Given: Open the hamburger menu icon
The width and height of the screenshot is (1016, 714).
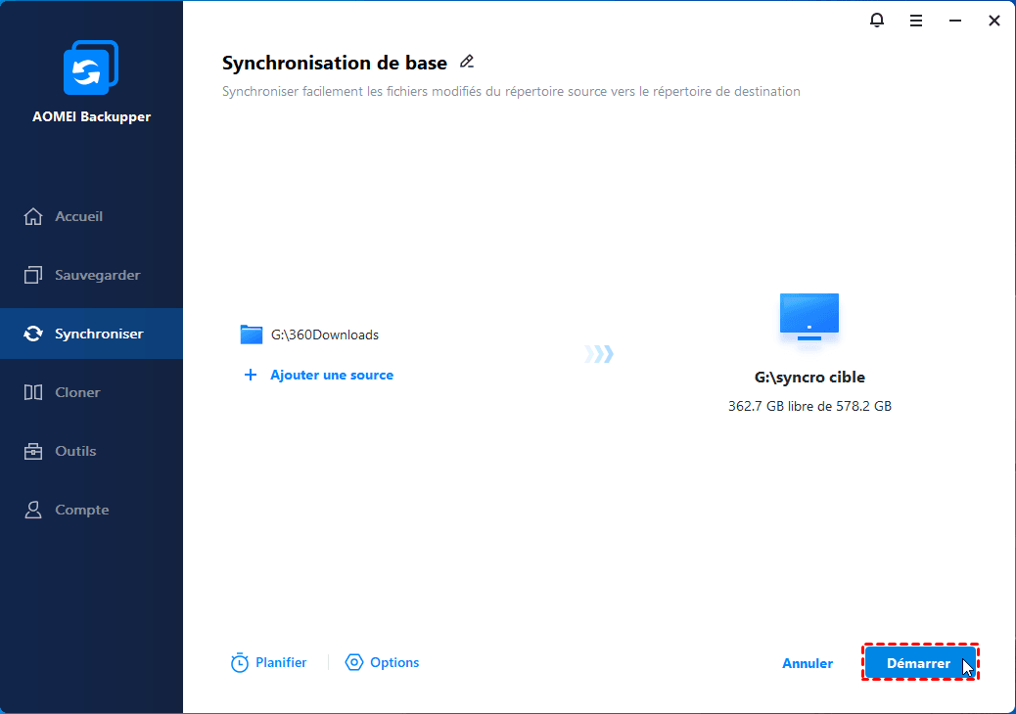Looking at the screenshot, I should tap(915, 21).
